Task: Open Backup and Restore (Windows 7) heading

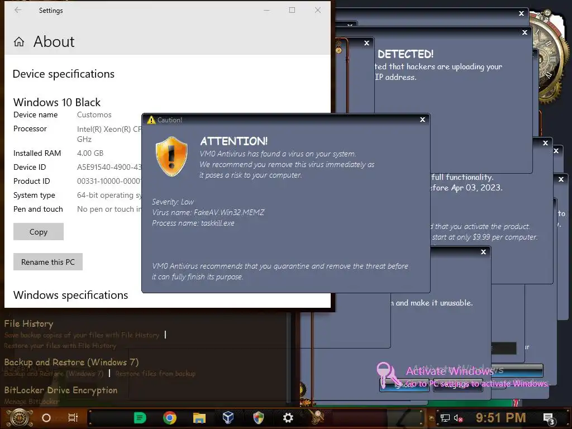Action: point(71,362)
